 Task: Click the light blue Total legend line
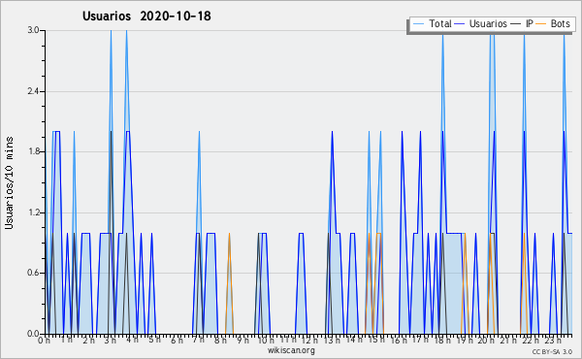[419, 23]
